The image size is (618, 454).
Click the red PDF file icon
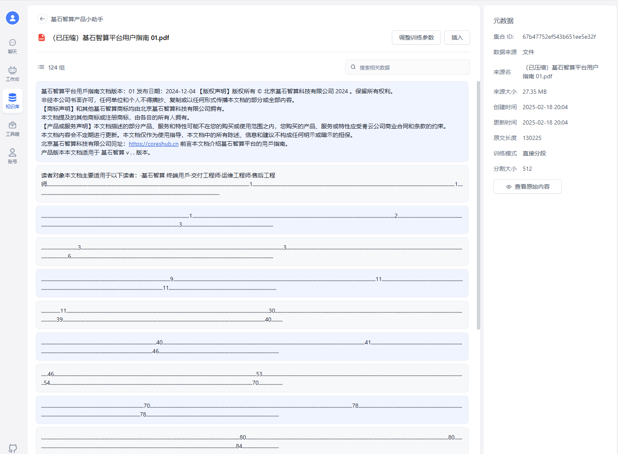42,37
